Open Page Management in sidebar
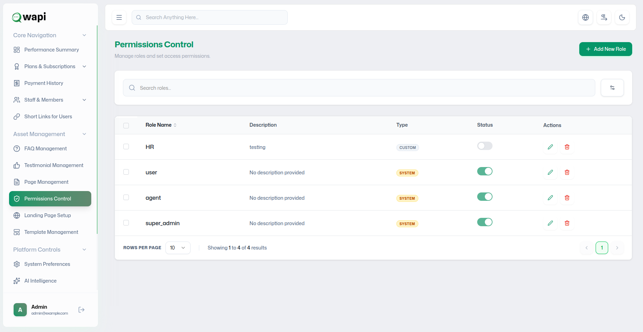Screen dimensions: 643x332 (x=50, y=182)
